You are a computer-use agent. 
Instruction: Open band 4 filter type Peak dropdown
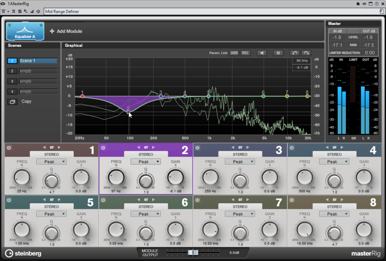[334, 162]
